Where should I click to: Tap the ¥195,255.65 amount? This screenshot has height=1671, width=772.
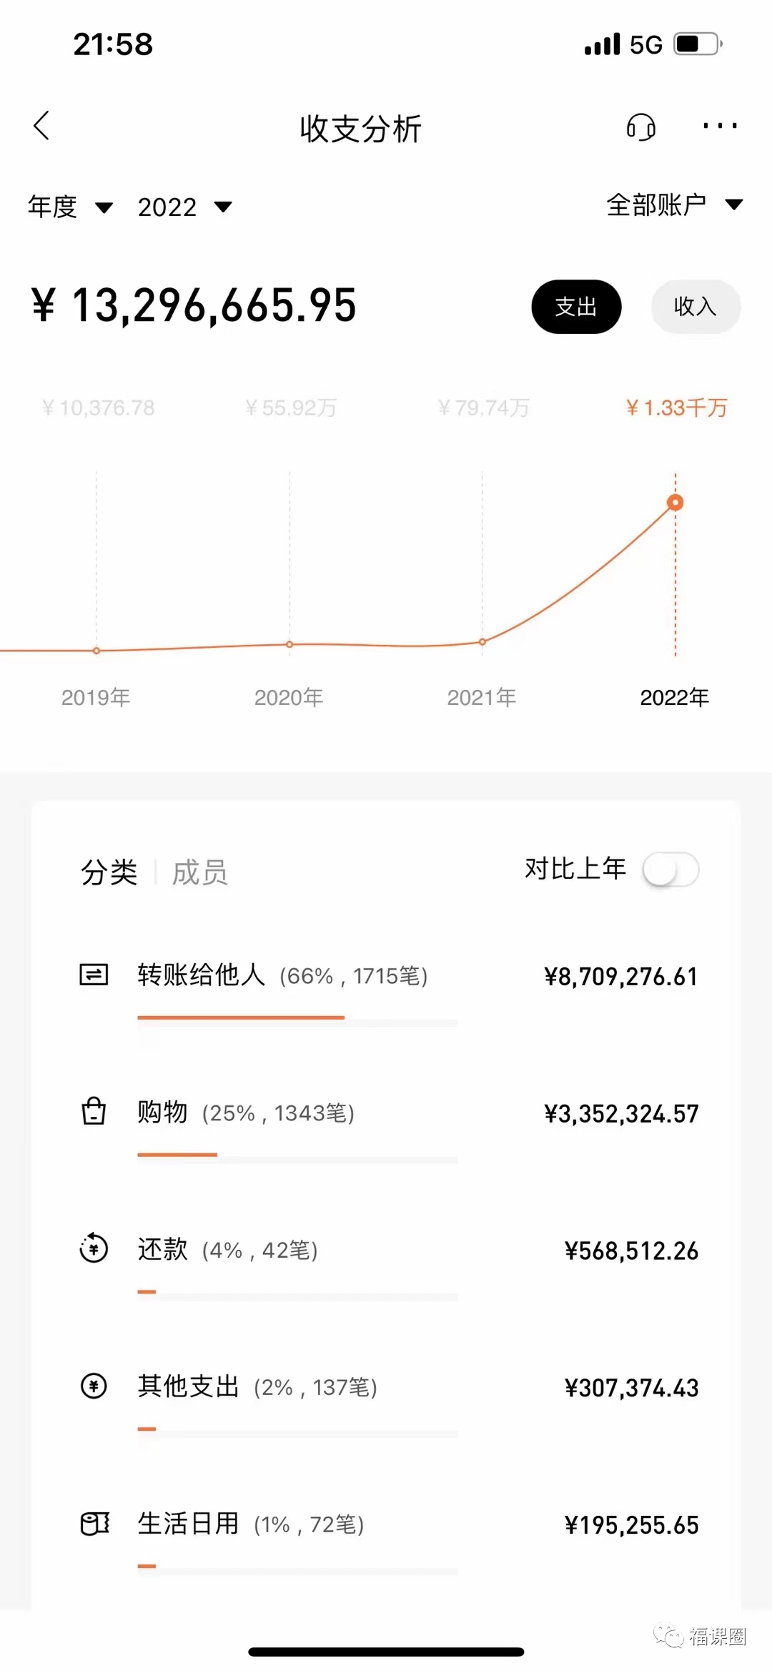coord(631,1525)
